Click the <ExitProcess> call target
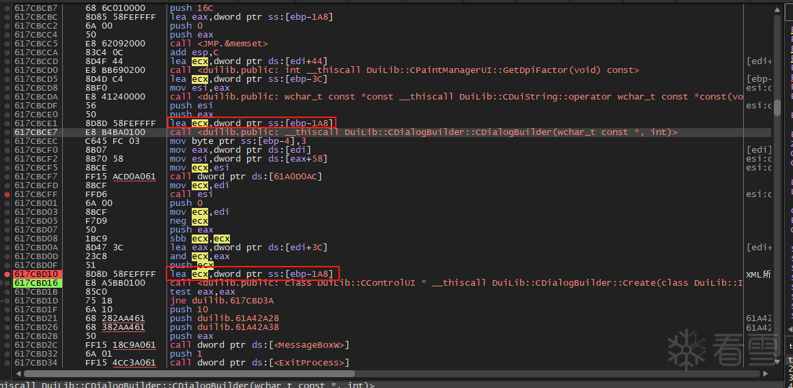 coord(310,363)
